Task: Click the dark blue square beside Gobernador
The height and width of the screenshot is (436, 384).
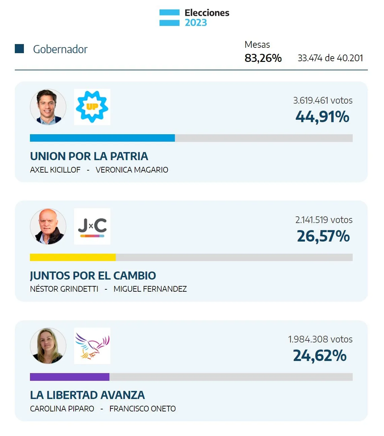Action: (x=20, y=49)
